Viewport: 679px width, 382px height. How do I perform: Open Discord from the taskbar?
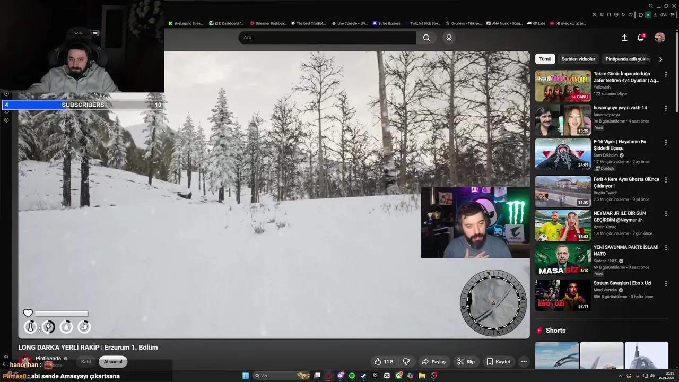[x=341, y=376]
